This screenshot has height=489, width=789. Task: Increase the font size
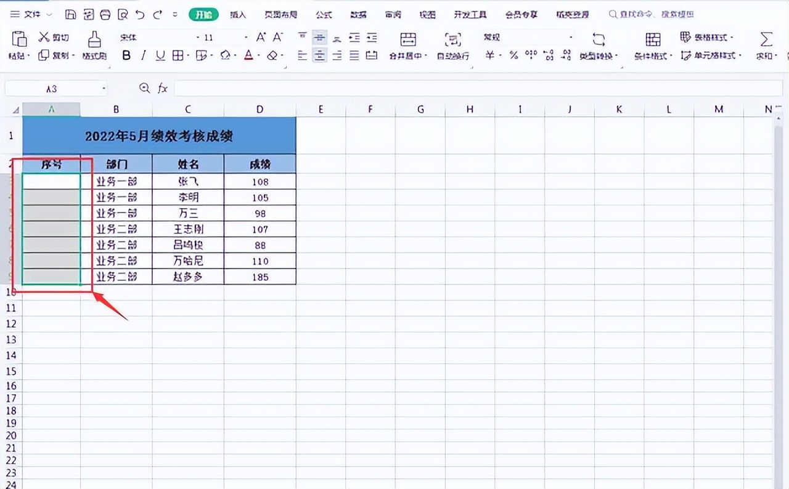[x=261, y=38]
